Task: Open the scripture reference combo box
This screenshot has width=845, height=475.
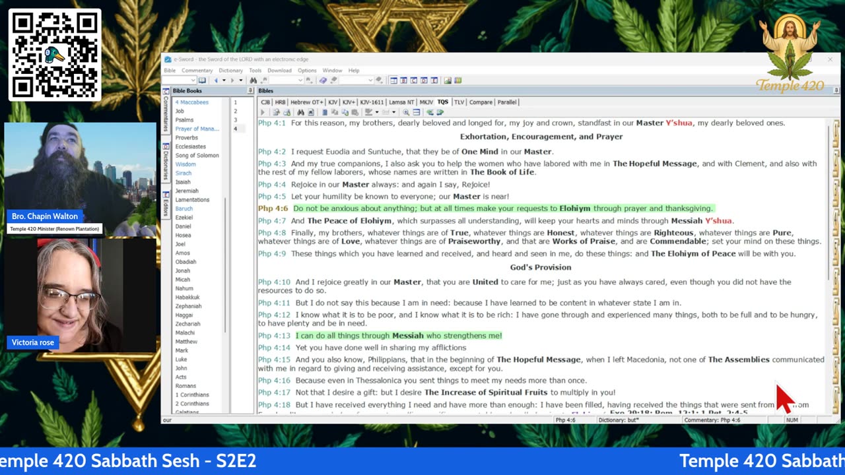Action: pyautogui.click(x=179, y=80)
